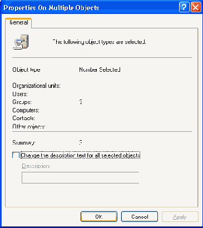The width and height of the screenshot is (203, 228).
Task: Click the Object type column header
Action: 26,70
